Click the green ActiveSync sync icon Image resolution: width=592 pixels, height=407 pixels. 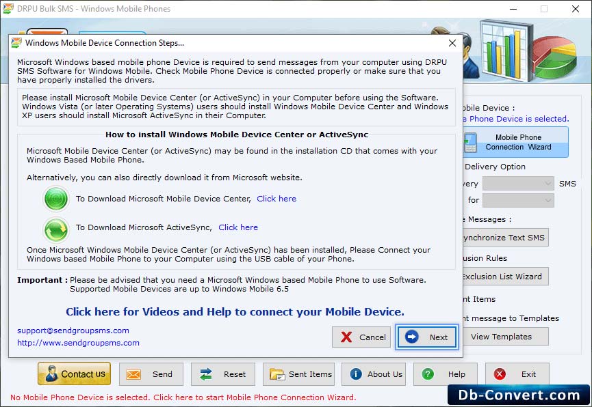pos(56,229)
